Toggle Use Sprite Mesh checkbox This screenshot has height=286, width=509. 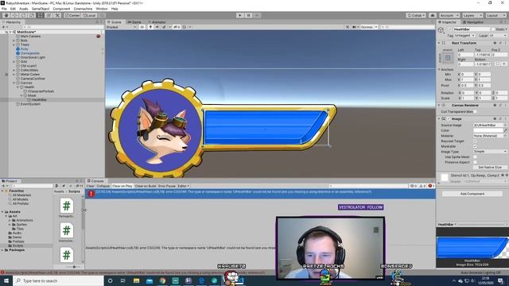coord(476,157)
